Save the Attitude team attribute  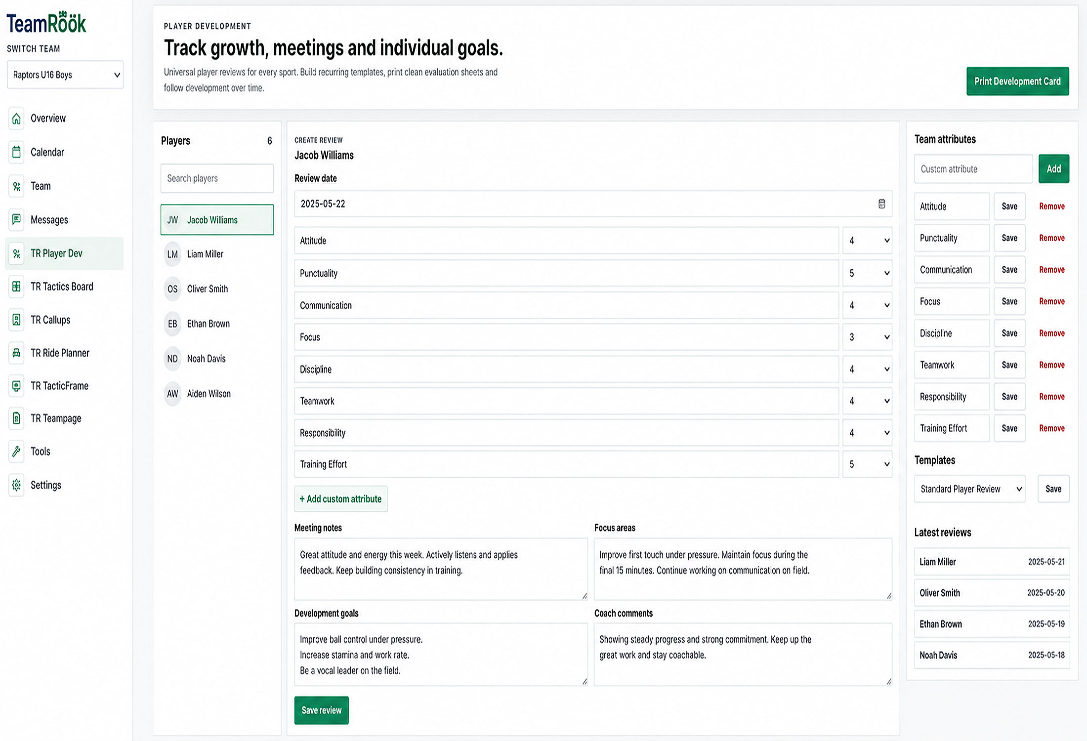[x=1009, y=206]
